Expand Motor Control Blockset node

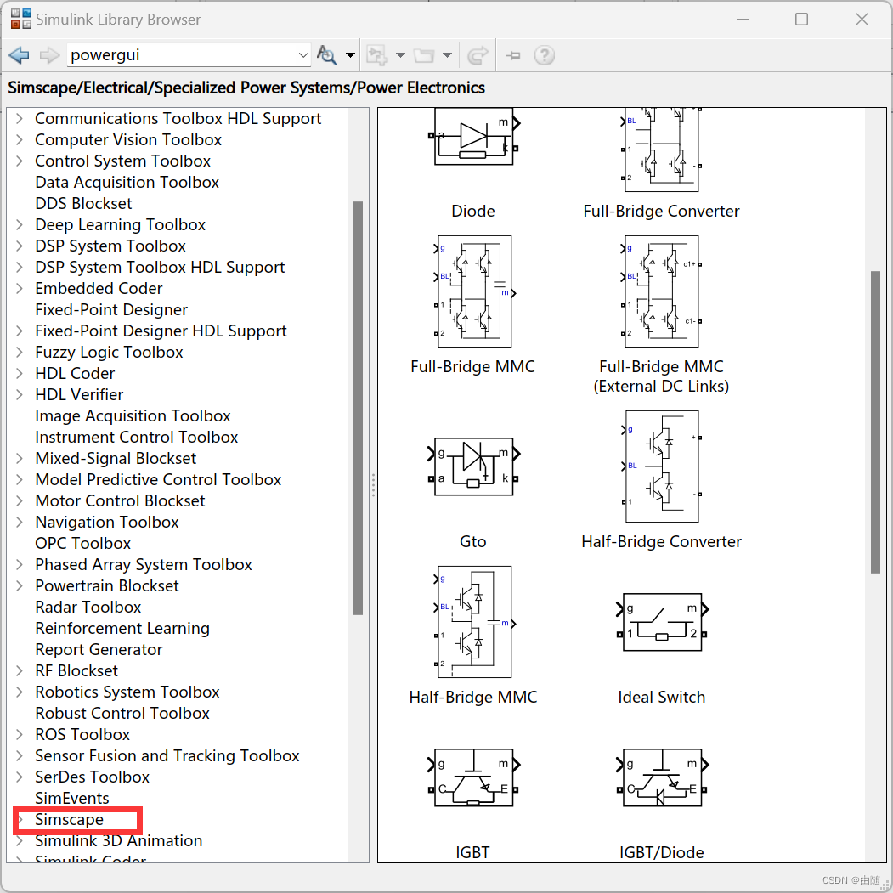pos(20,500)
